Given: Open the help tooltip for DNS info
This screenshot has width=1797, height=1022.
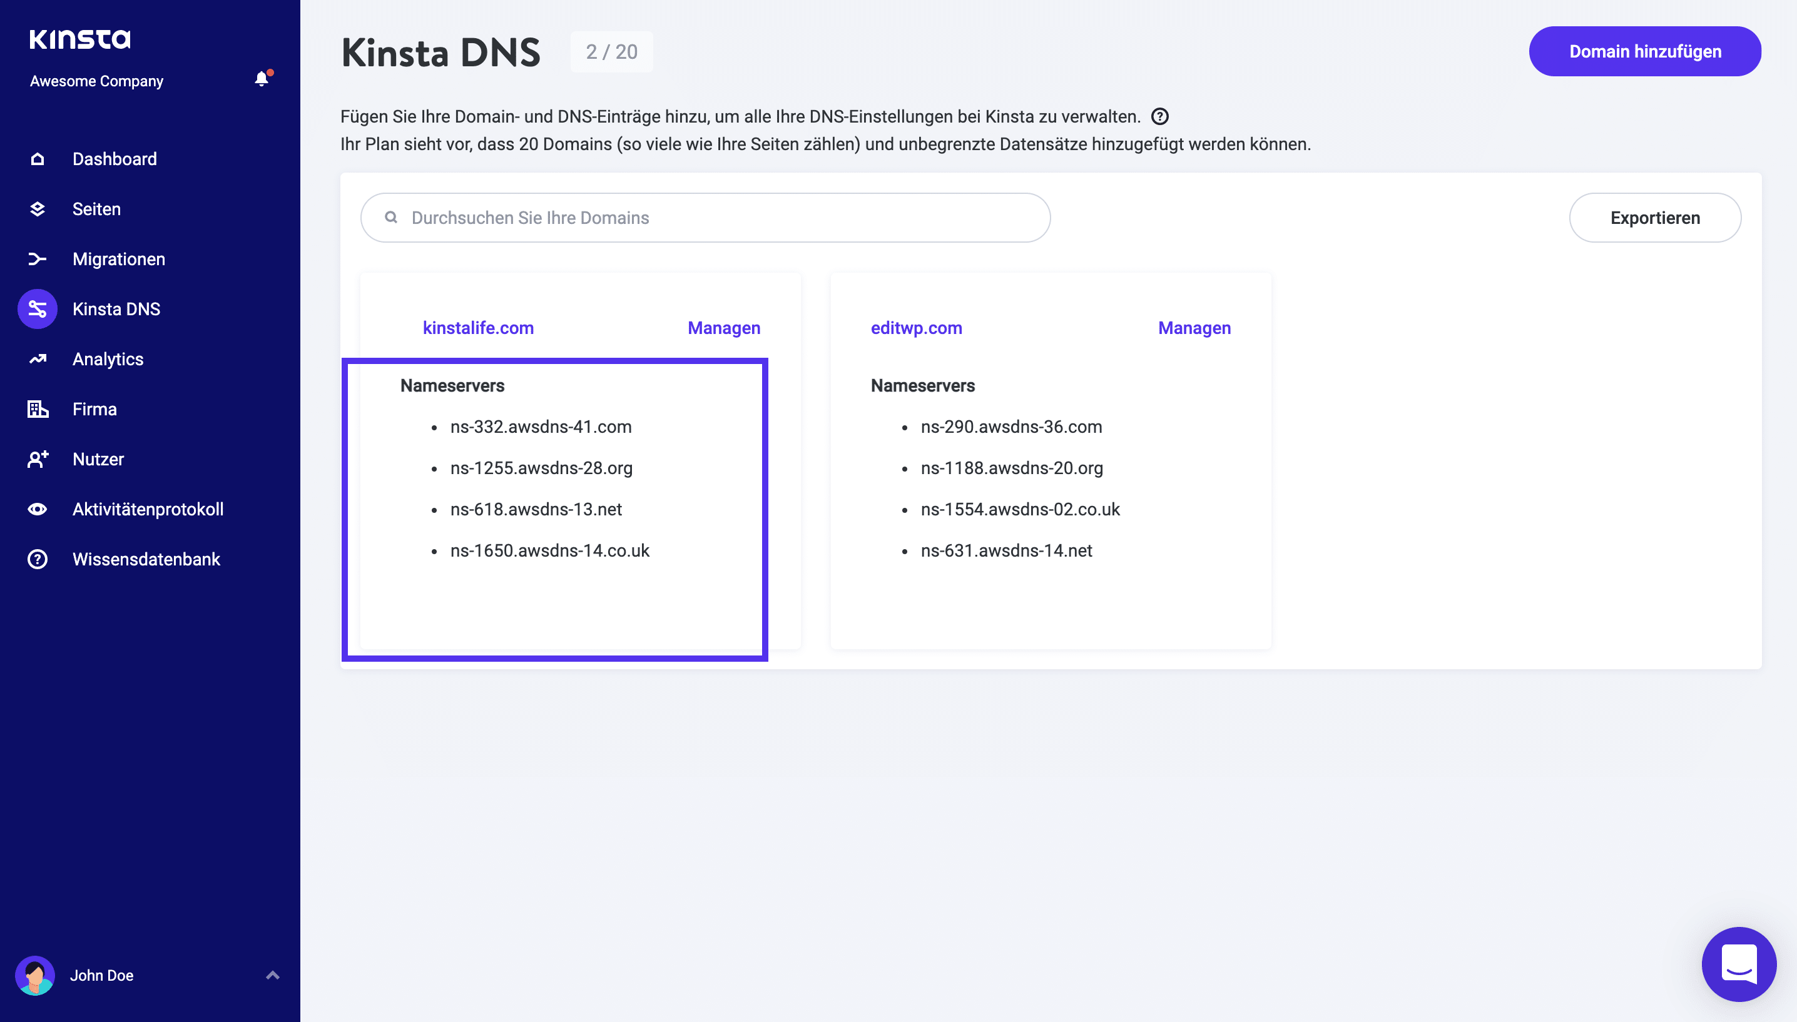Looking at the screenshot, I should point(1160,115).
